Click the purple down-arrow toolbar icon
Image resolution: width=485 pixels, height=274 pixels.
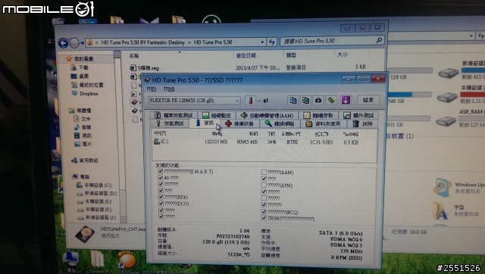pyautogui.click(x=346, y=100)
